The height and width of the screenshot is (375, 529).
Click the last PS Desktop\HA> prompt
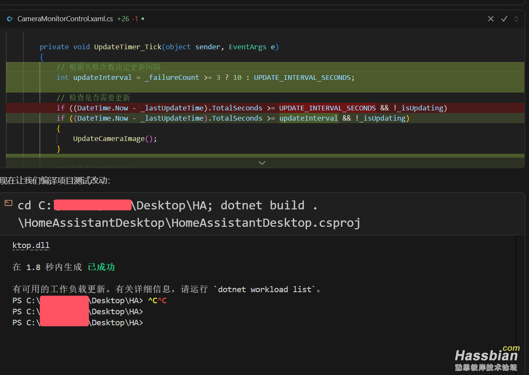pos(78,323)
